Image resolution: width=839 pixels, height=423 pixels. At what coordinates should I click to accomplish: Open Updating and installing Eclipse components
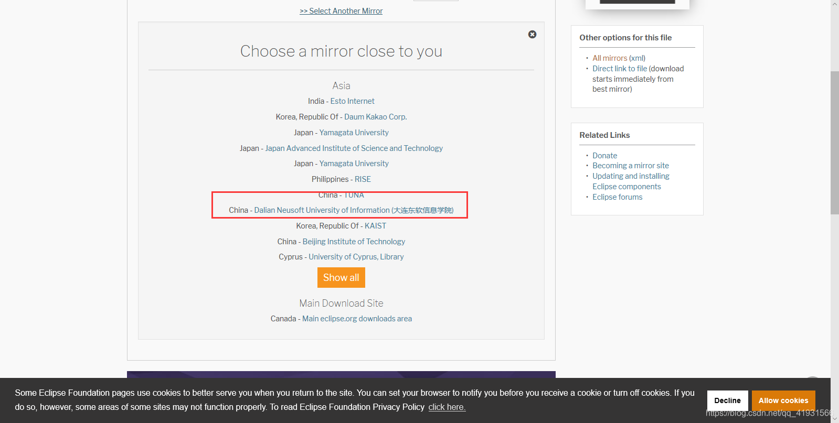pyautogui.click(x=631, y=181)
